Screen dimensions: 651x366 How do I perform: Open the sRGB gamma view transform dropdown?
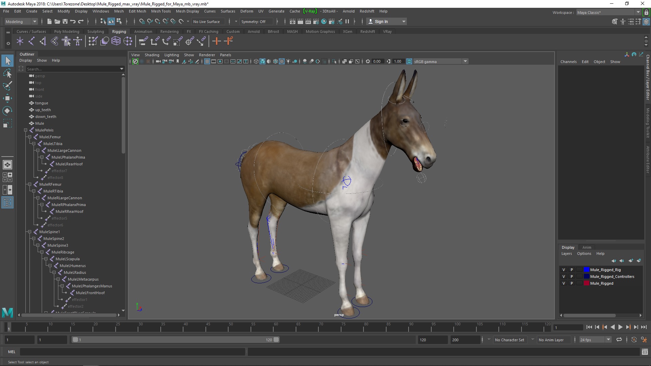point(440,61)
